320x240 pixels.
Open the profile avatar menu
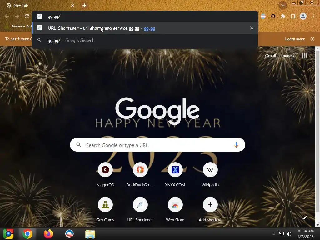point(303,16)
